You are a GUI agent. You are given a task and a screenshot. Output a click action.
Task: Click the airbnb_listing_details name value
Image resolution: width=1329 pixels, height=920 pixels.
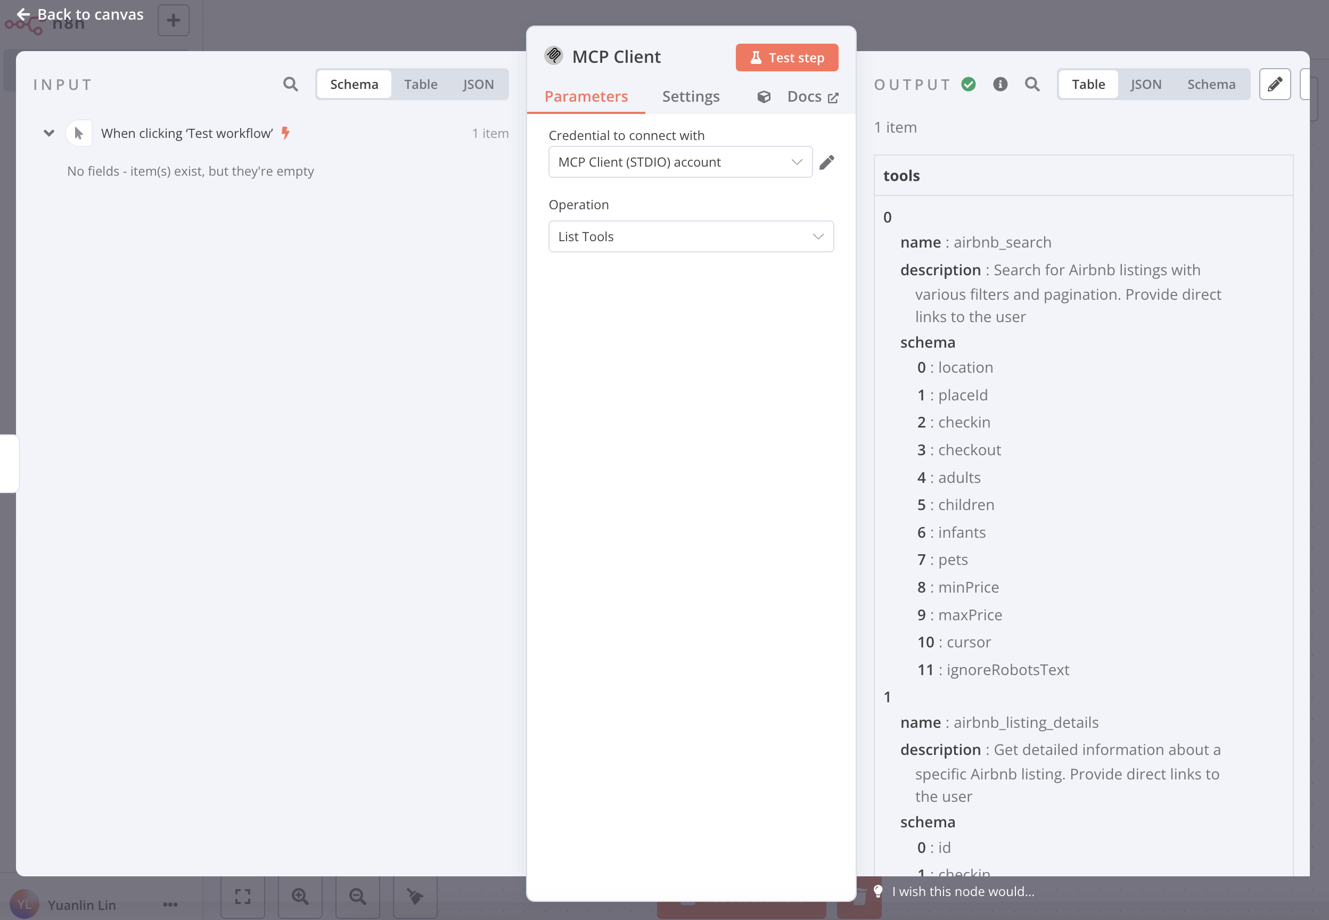click(x=1026, y=722)
